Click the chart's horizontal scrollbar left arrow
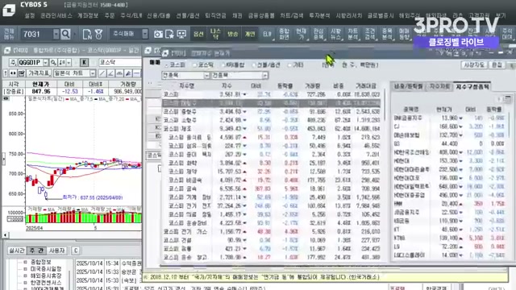516x290 pixels. (x=6, y=234)
